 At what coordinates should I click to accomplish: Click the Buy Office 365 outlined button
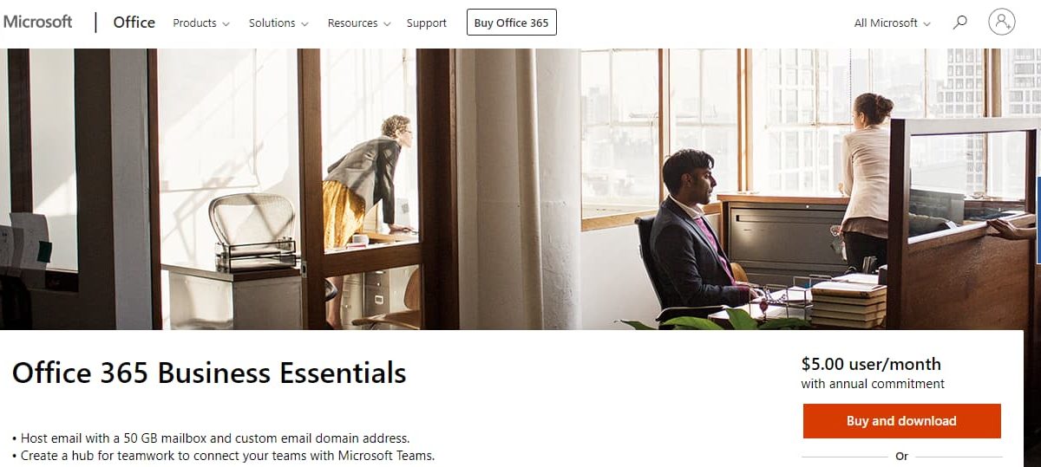coord(512,23)
